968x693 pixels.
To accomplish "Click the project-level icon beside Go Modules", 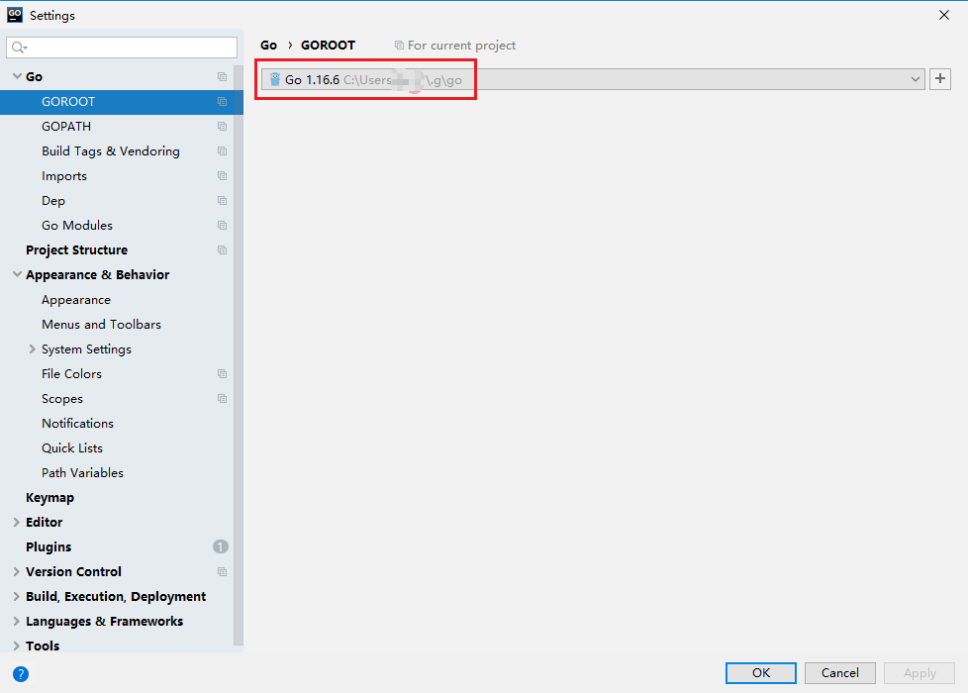I will [223, 225].
